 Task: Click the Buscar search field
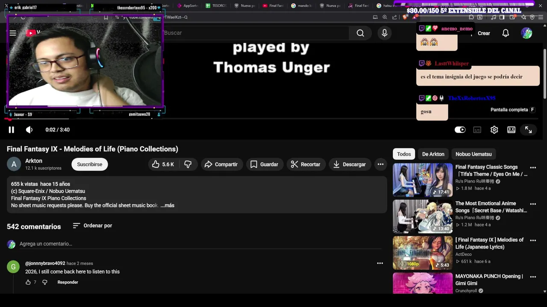pos(256,33)
